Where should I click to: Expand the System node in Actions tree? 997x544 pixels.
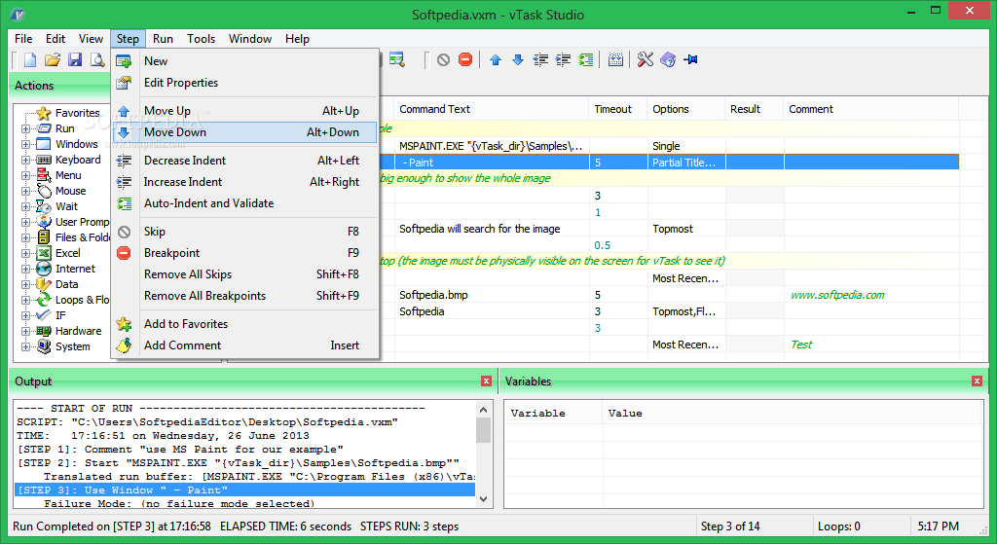point(25,346)
